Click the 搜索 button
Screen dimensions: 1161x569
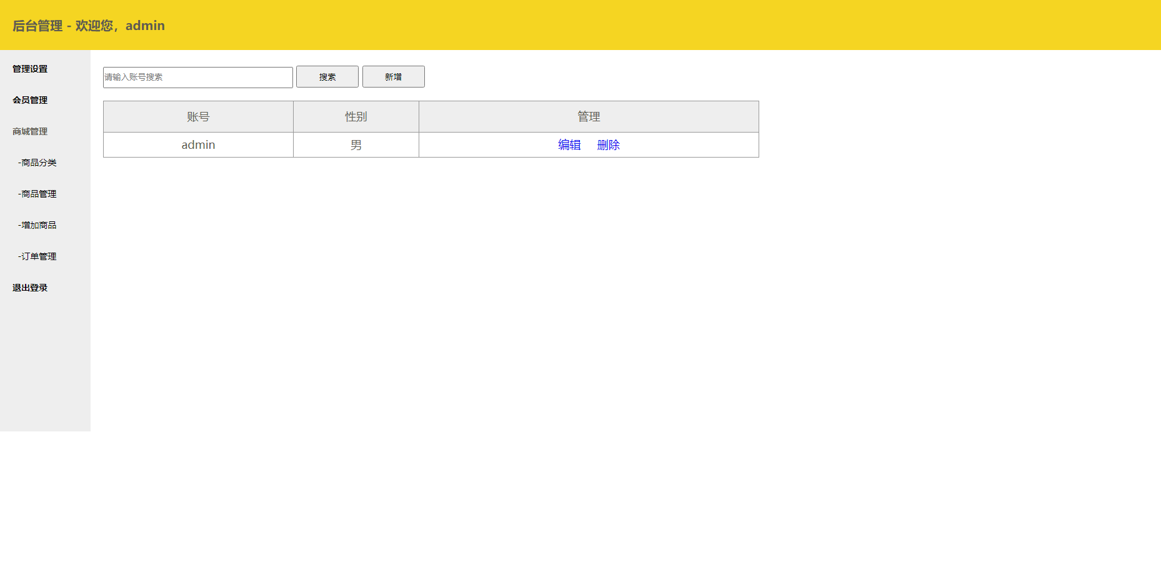[x=327, y=77]
